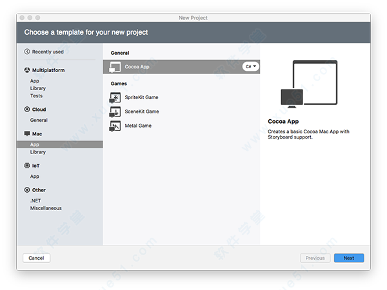The image size is (387, 290).
Task: Click the General section heading
Action: pyautogui.click(x=120, y=53)
